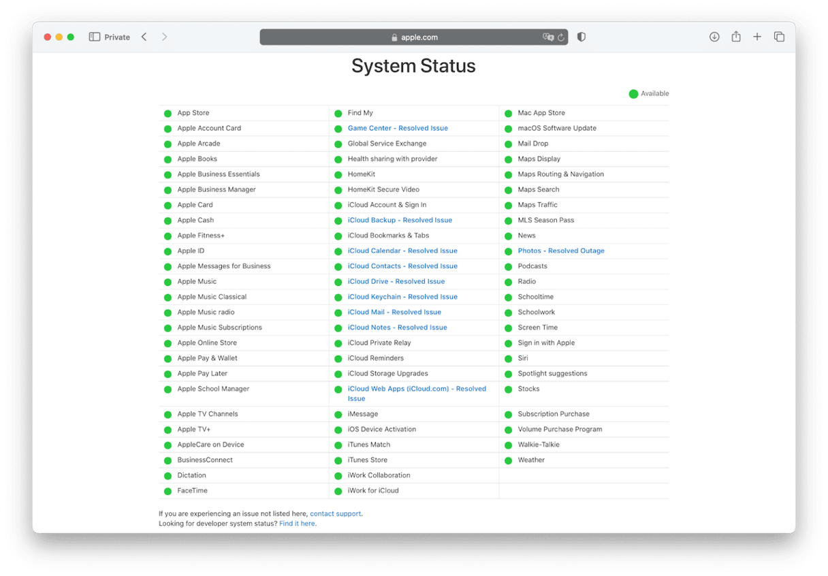The image size is (828, 576).
Task: Click the green dot beside Mac App Store
Action: coord(508,114)
